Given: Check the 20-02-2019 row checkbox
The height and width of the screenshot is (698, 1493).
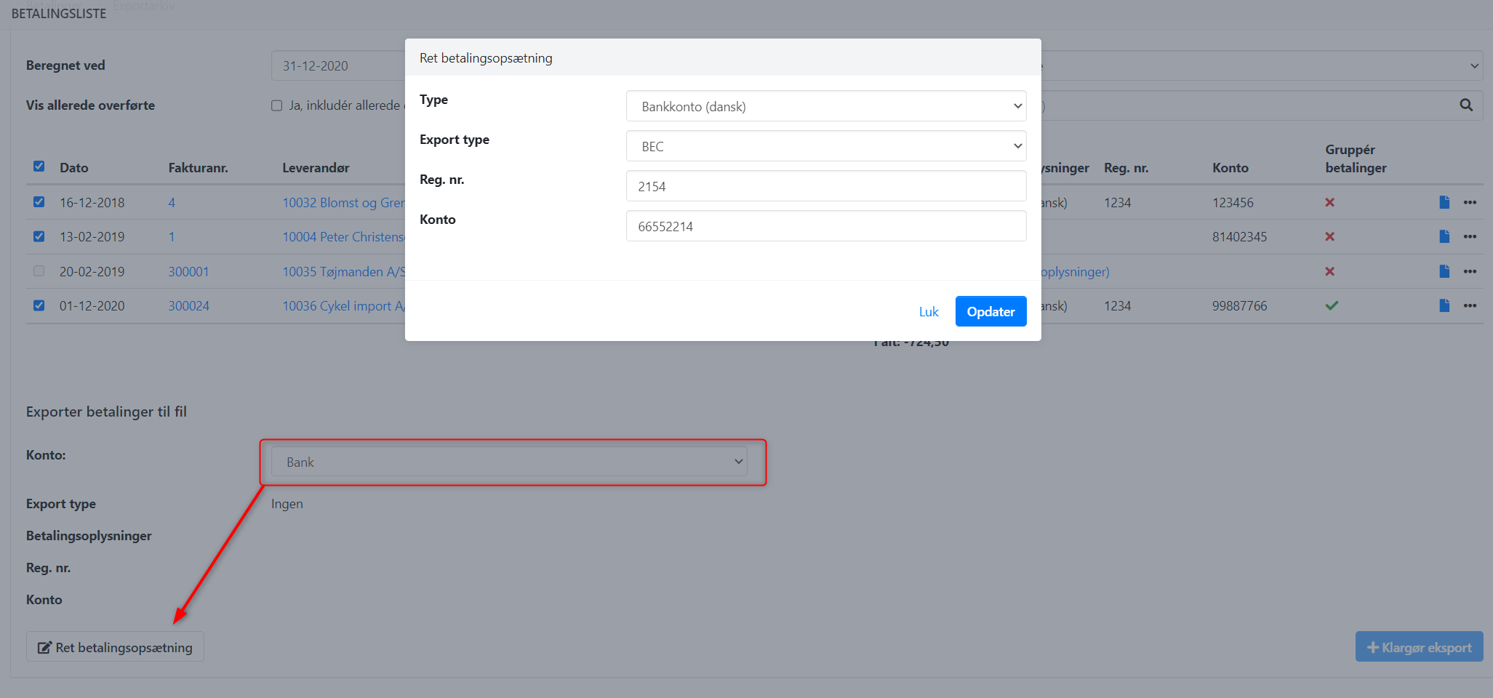Looking at the screenshot, I should (39, 271).
